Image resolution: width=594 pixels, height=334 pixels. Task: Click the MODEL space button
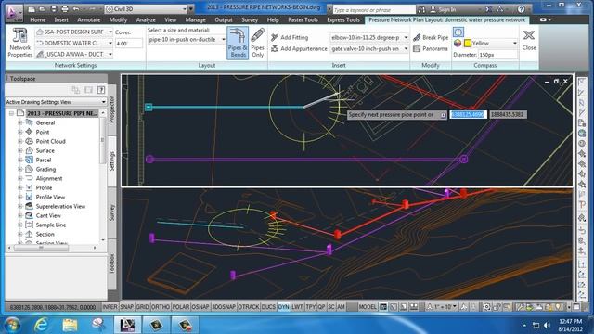(x=368, y=307)
